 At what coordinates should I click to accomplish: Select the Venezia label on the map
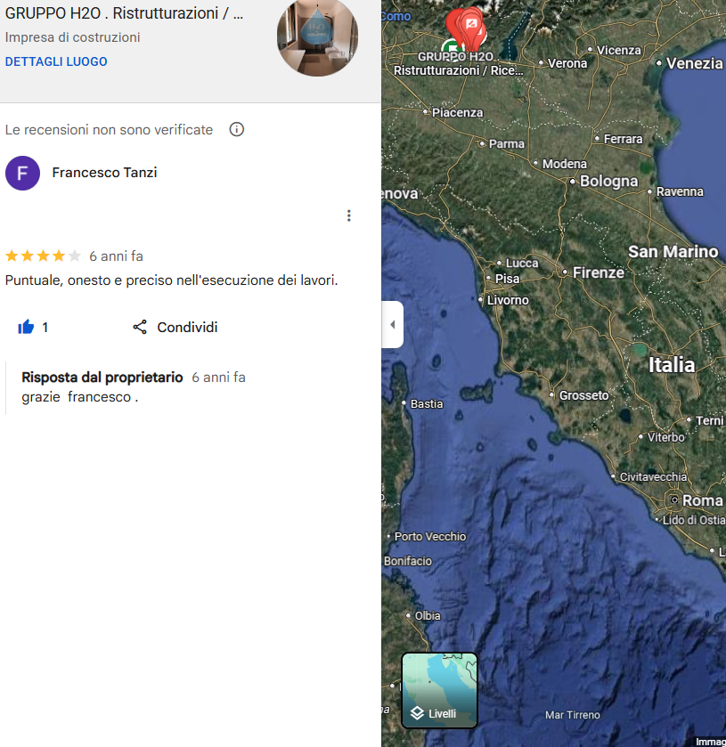(695, 63)
